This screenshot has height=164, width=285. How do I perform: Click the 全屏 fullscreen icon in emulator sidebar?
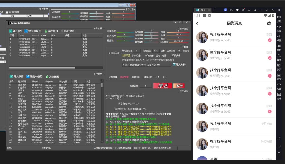279,46
